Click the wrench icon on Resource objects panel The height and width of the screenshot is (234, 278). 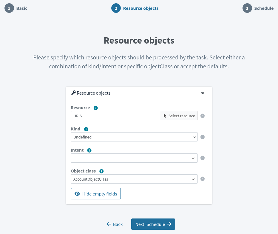[73, 93]
